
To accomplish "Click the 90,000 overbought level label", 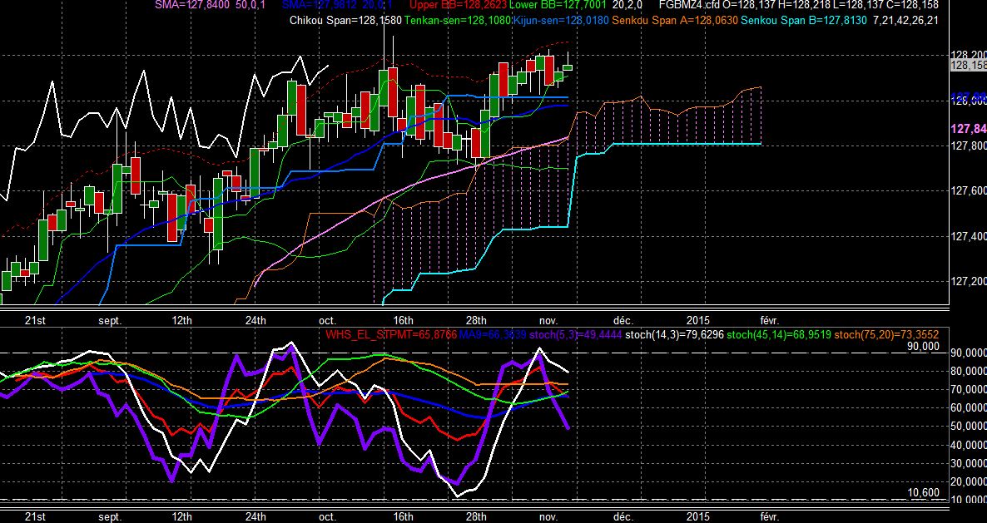I will [924, 347].
